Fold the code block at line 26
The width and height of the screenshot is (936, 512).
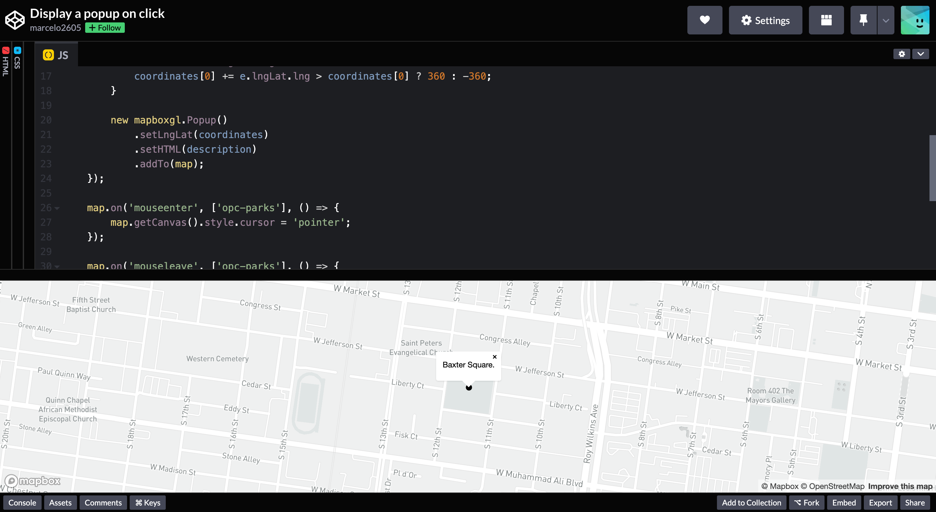click(x=57, y=209)
